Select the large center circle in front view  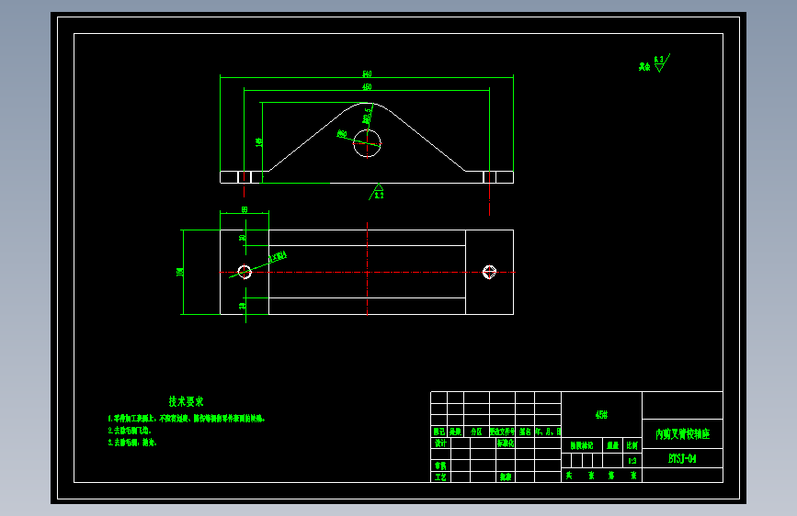coord(367,143)
